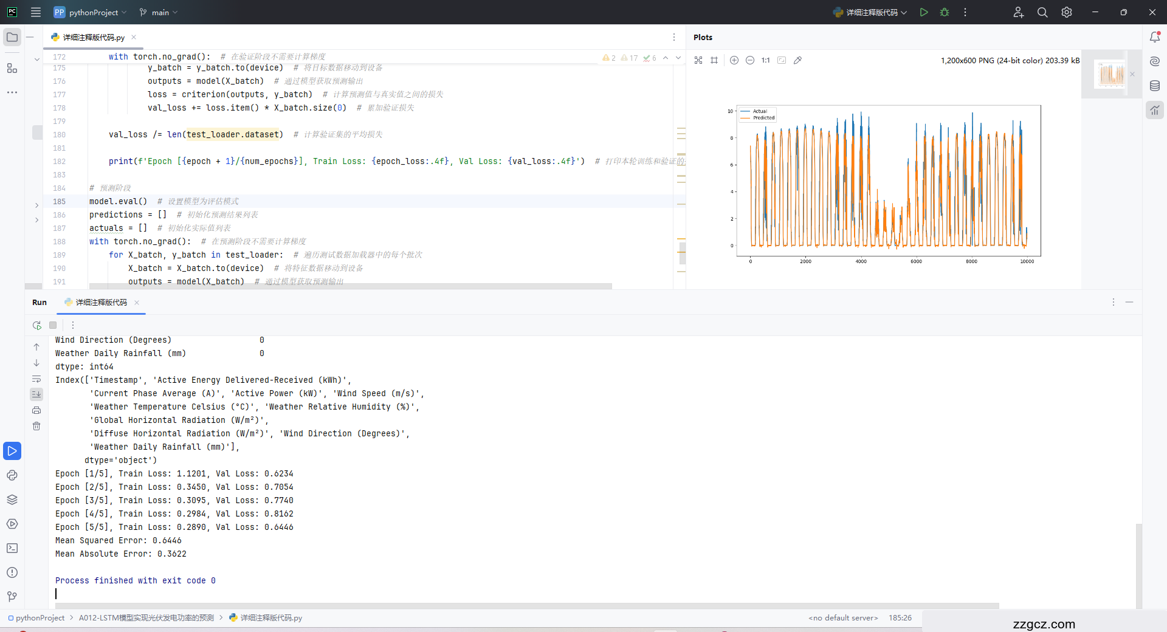Select the plot thumbnail in the Plots panel
1167x632 pixels.
[1111, 74]
